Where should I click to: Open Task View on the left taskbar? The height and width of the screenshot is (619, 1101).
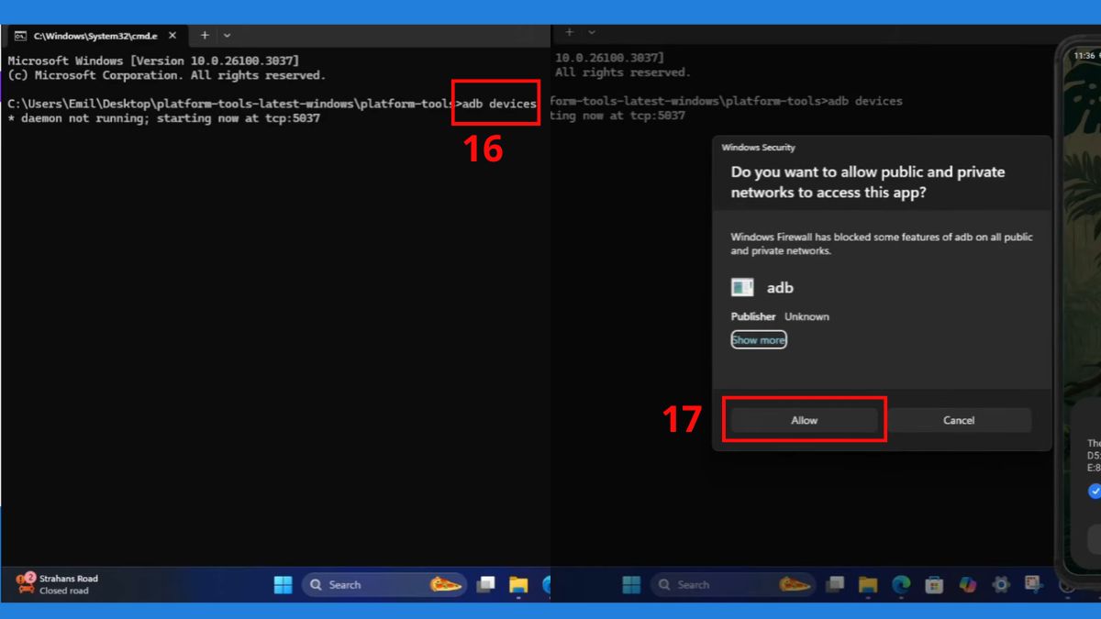click(x=485, y=584)
